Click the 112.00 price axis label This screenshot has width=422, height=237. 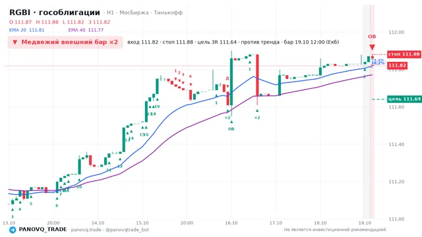point(396,32)
